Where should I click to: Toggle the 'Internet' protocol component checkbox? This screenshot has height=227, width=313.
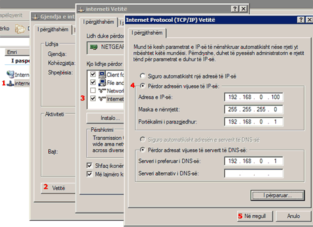[93, 99]
